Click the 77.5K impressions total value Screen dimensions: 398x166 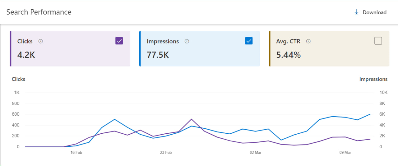pos(158,55)
